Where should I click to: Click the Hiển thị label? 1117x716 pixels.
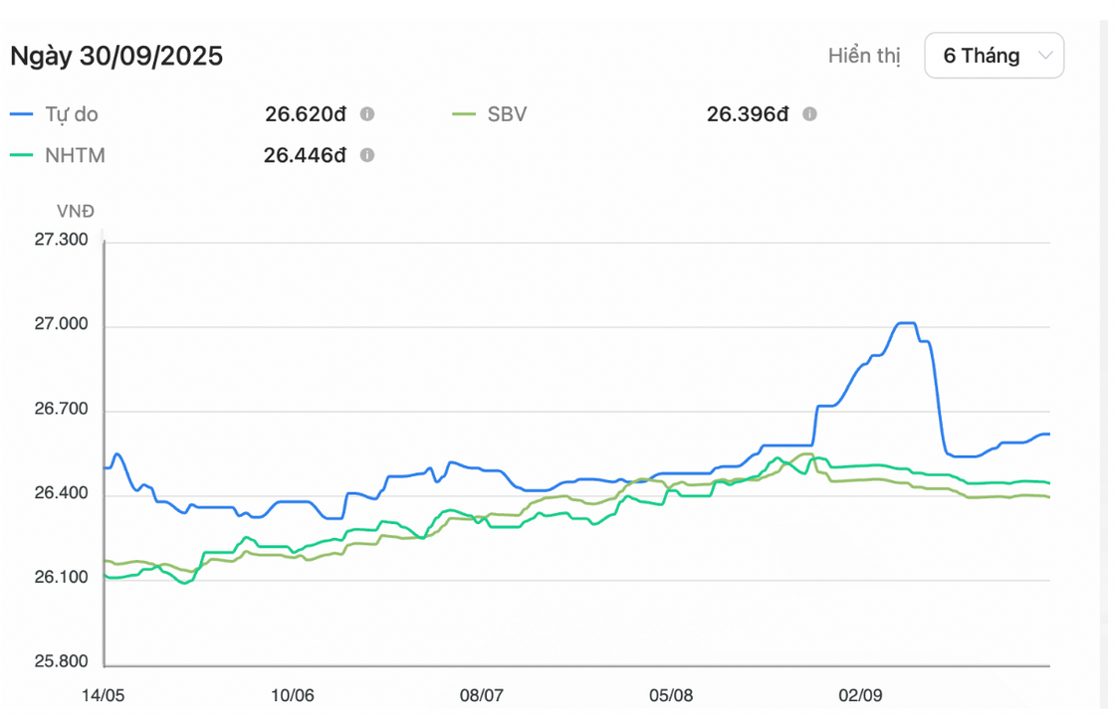click(x=863, y=56)
